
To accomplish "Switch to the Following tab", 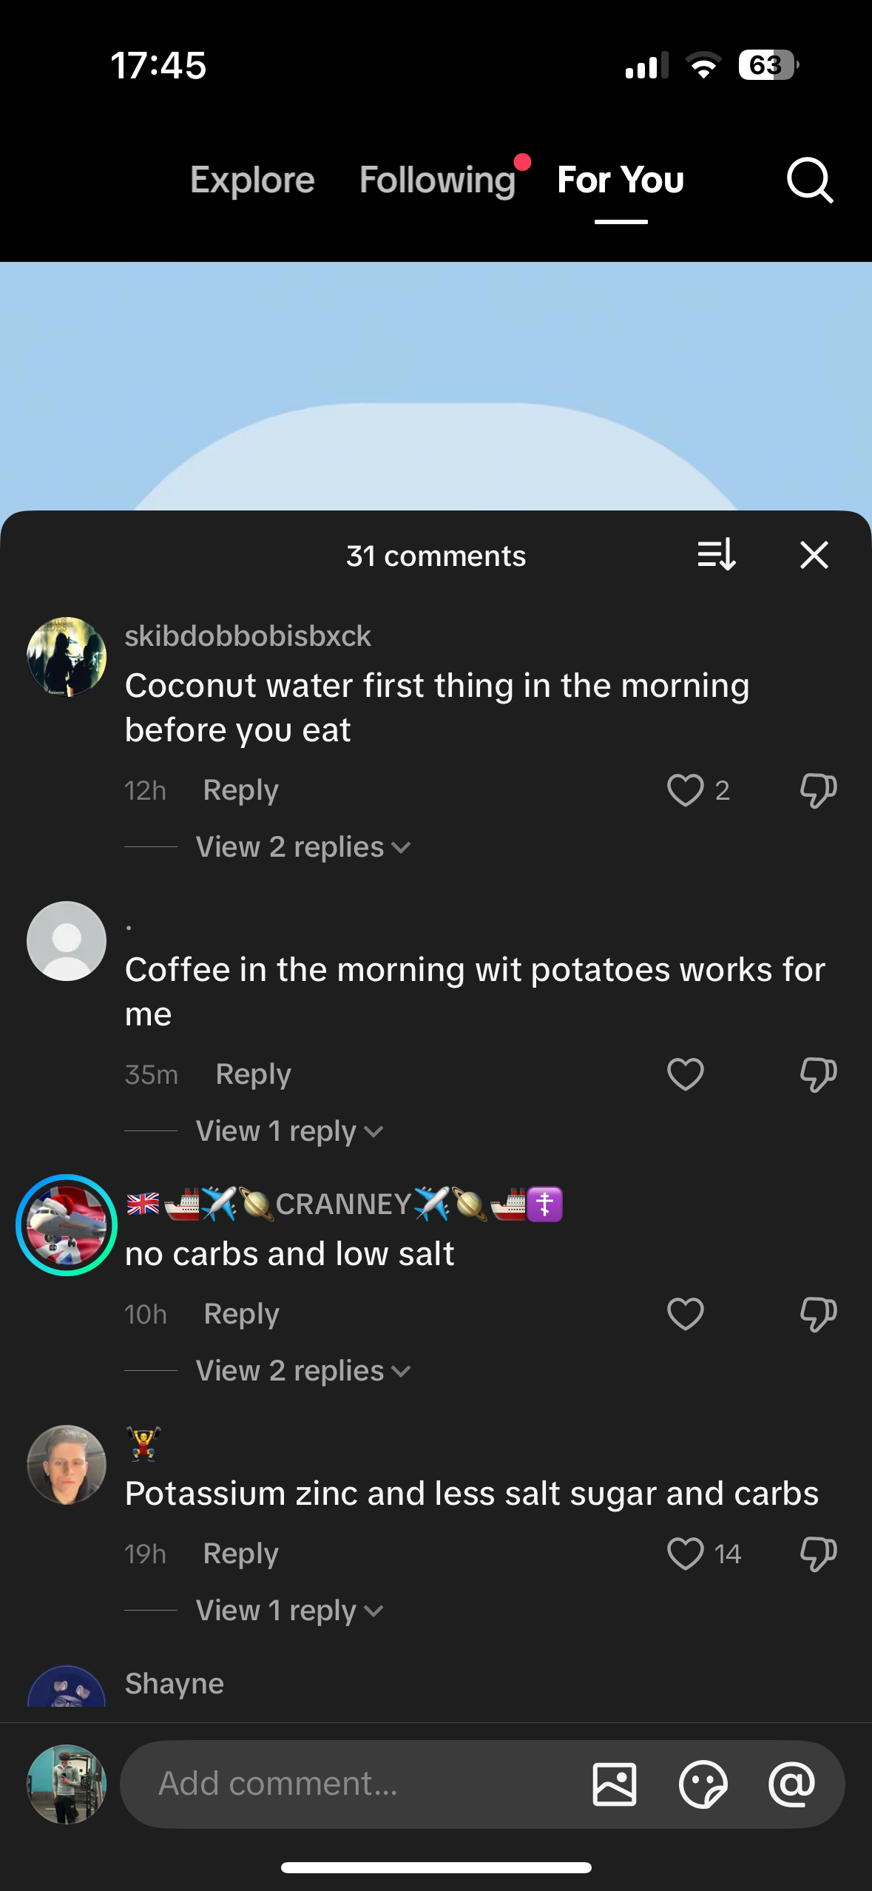I will (437, 180).
